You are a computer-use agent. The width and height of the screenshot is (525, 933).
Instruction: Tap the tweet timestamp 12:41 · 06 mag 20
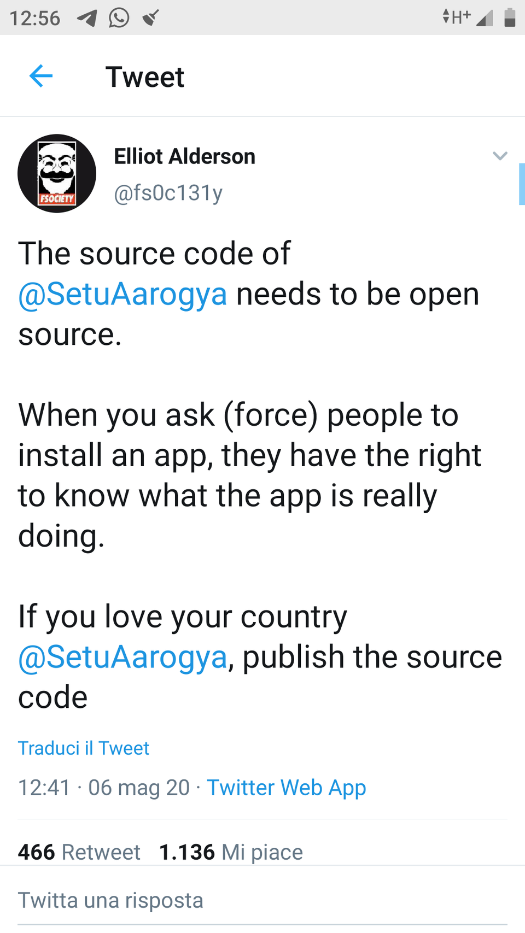[104, 788]
